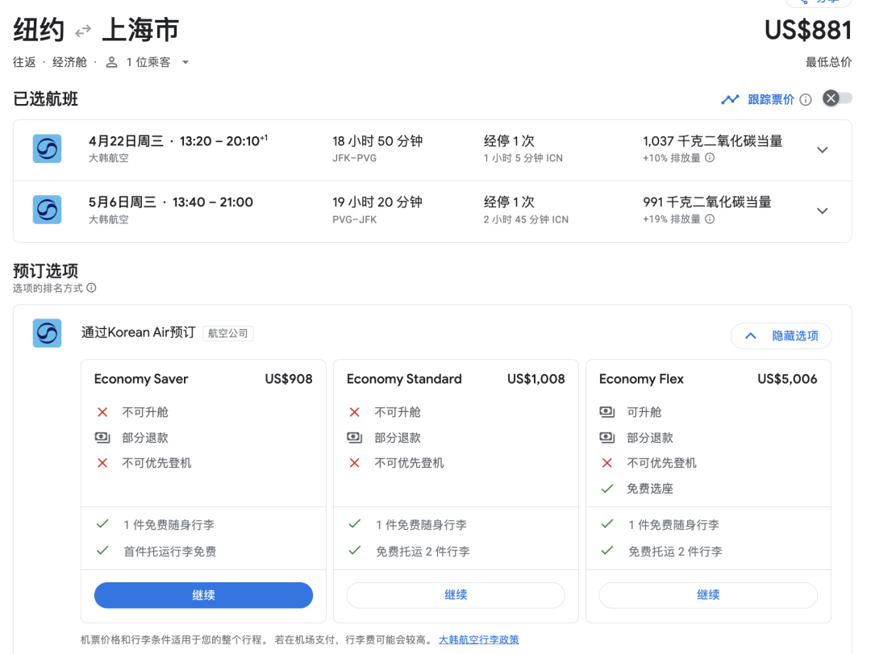Click info icon beside +10% 排放量
Image resolution: width=871 pixels, height=654 pixels.
coord(710,158)
